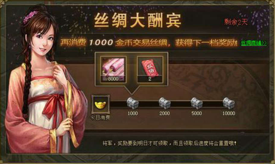Click the 丝绸大酬宾 event title
The image size is (275, 164).
click(137, 20)
